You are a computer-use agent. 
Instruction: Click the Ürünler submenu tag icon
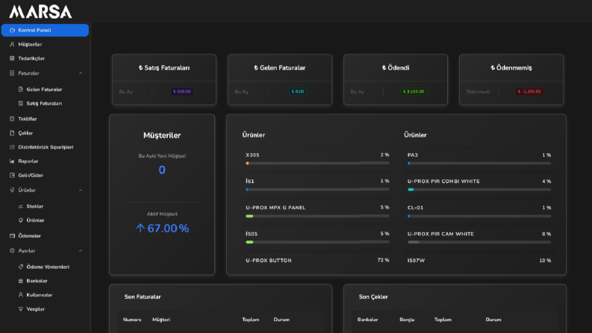tap(21, 220)
